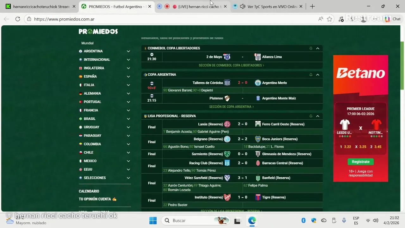Open the Windows Start menu
Image resolution: width=405 pixels, height=228 pixels.
pyautogui.click(x=153, y=220)
